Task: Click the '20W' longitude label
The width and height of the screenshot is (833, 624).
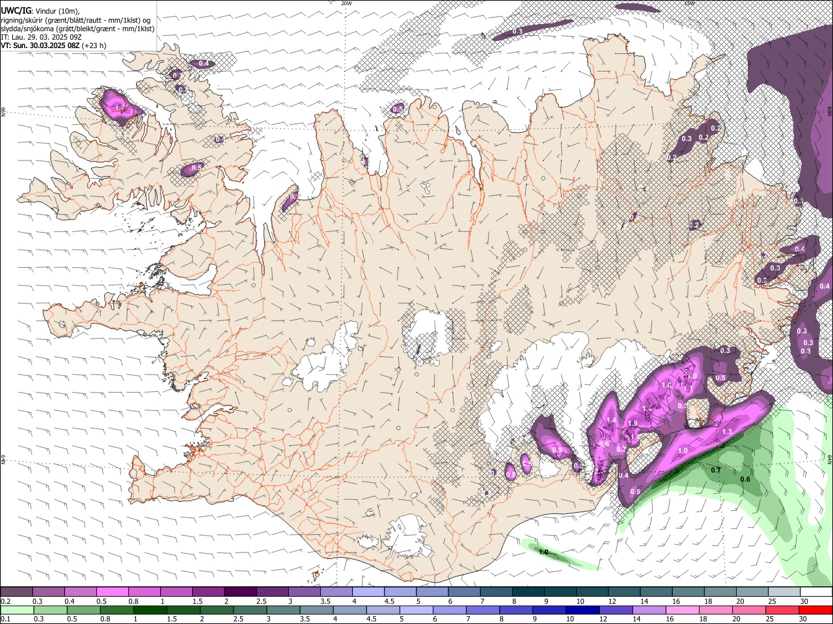Action: (x=346, y=3)
